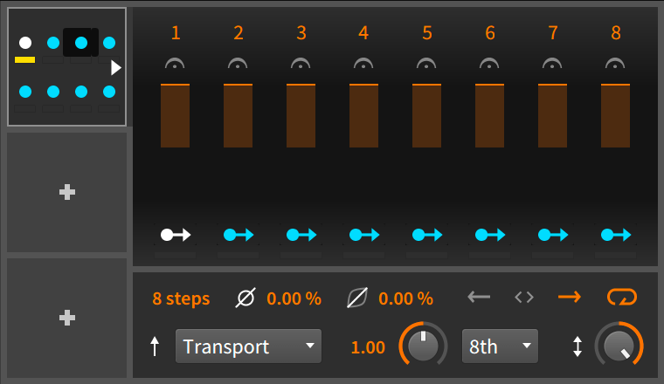Screen dimensions: 664x384
Task: Click the step 5 value bar
Action: tap(426, 115)
